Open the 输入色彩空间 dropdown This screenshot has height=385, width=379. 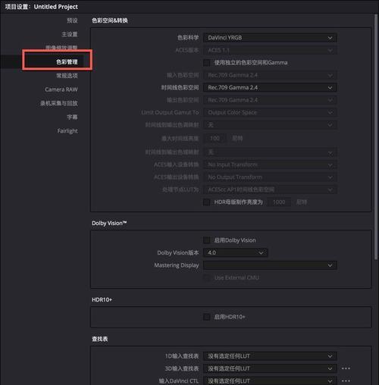[270, 75]
